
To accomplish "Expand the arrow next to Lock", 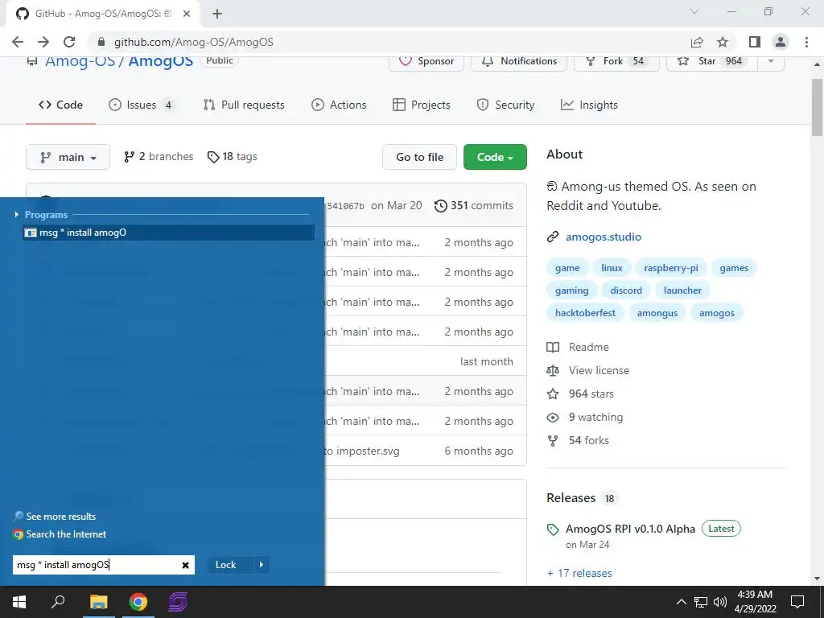I will [262, 565].
